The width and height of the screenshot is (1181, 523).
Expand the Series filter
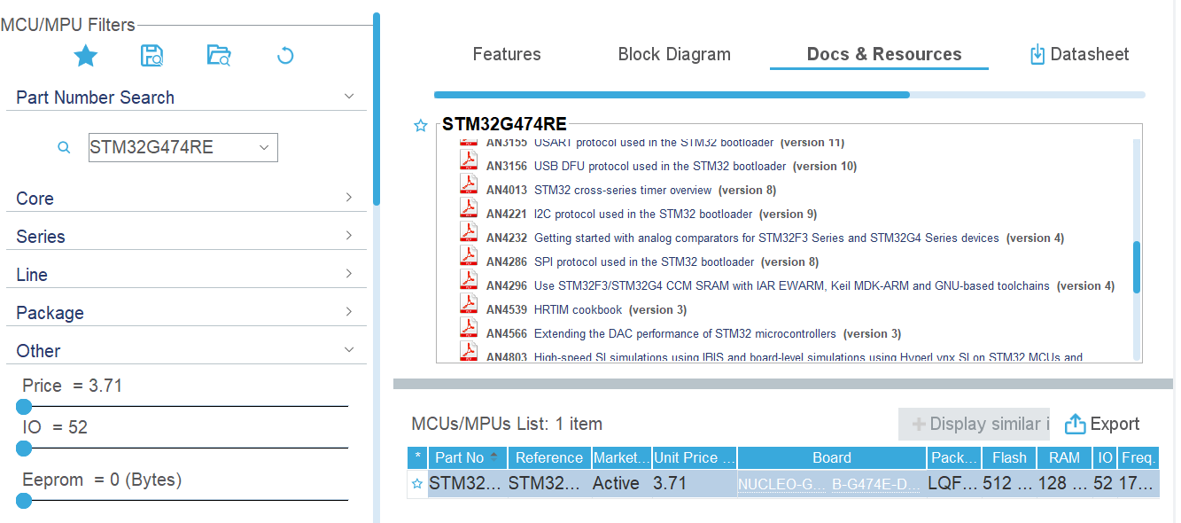(349, 236)
